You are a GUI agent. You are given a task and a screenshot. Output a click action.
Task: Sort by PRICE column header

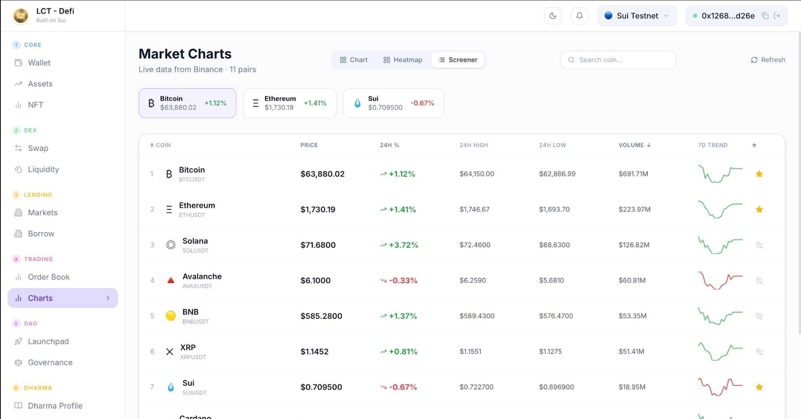309,145
